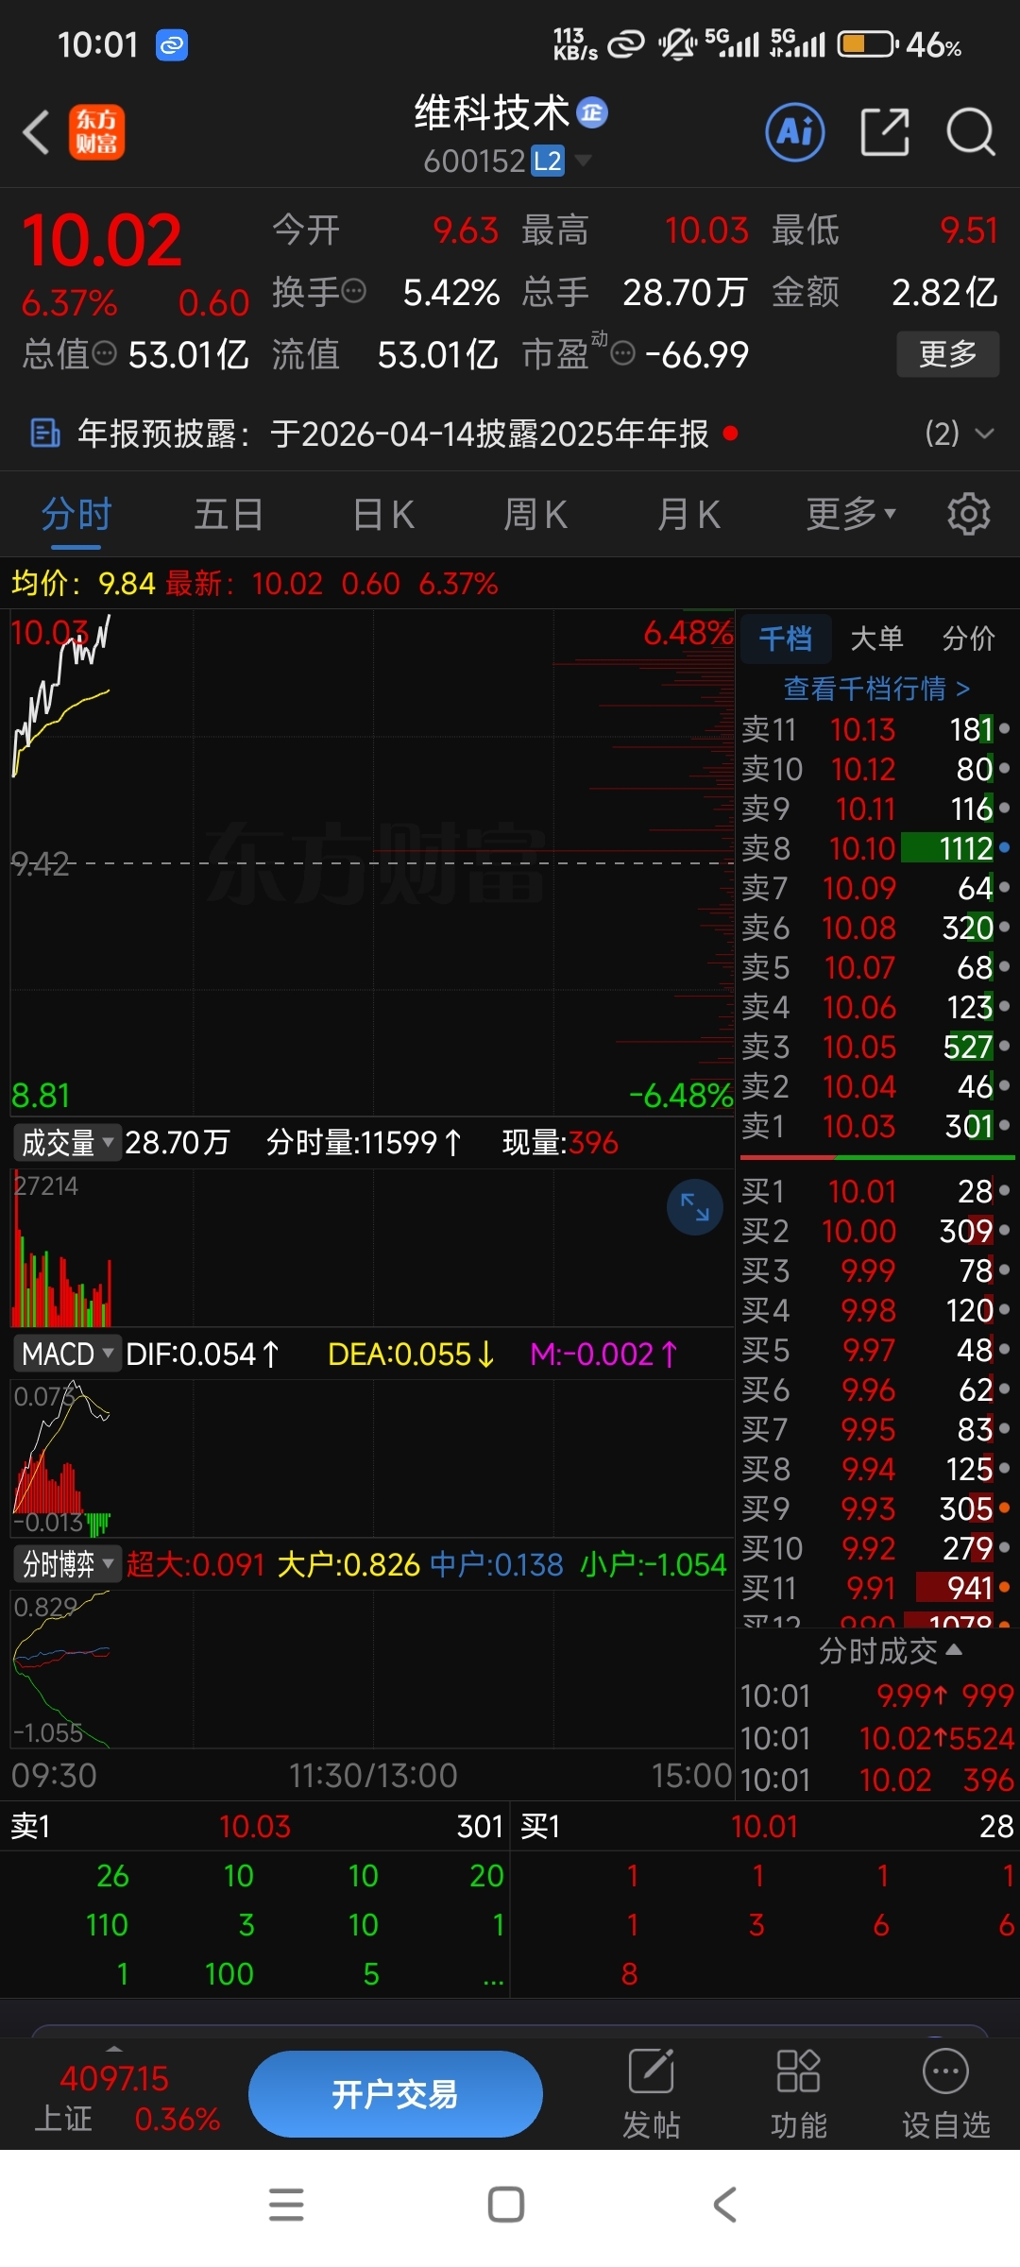This screenshot has width=1020, height=2267.
Task: Tap the 买1 level-2 detail header 10.01
Action: point(765,1826)
